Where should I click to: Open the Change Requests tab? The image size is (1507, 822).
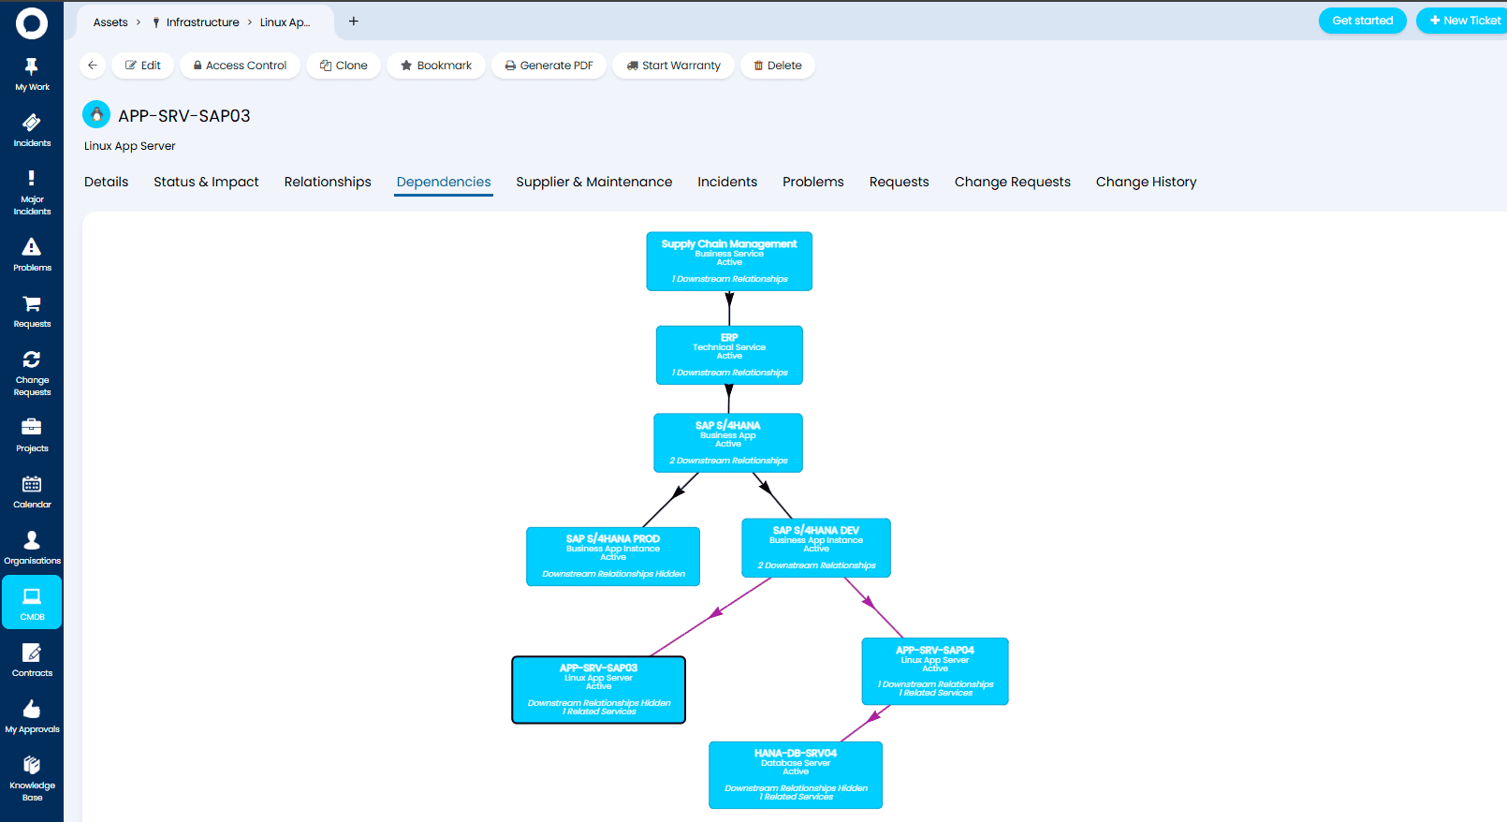(x=1013, y=182)
